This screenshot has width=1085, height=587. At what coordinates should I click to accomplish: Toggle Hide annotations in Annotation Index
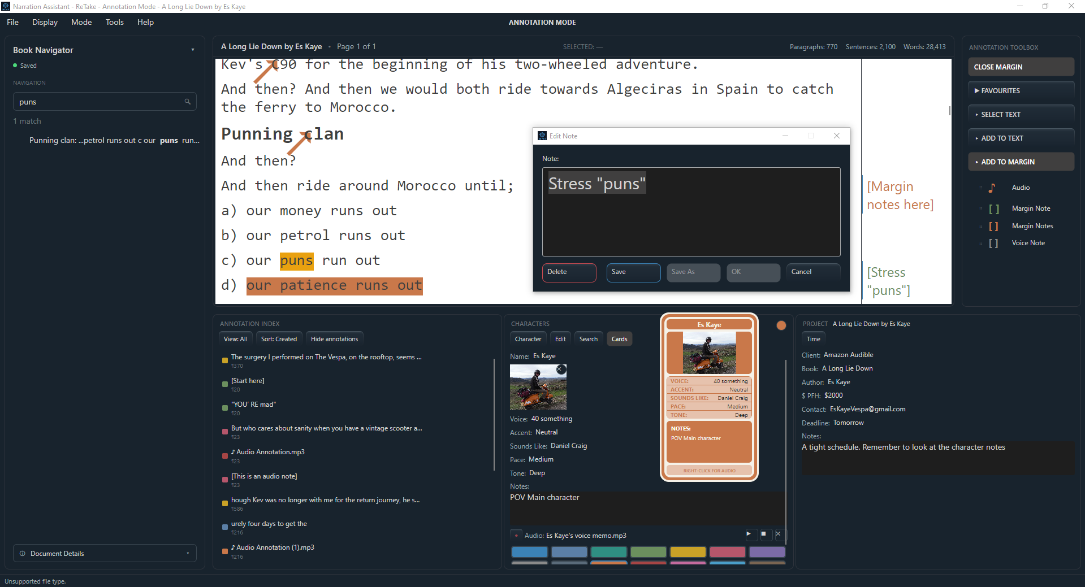(x=334, y=339)
